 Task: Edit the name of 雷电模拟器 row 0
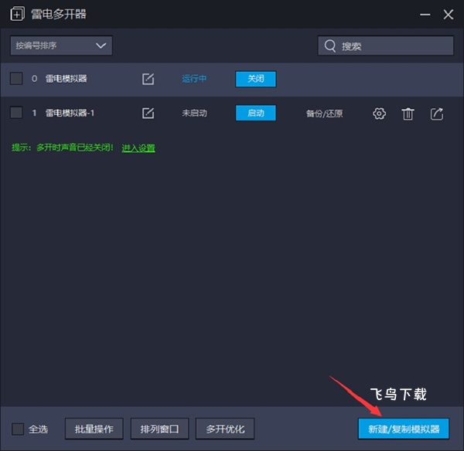[148, 79]
